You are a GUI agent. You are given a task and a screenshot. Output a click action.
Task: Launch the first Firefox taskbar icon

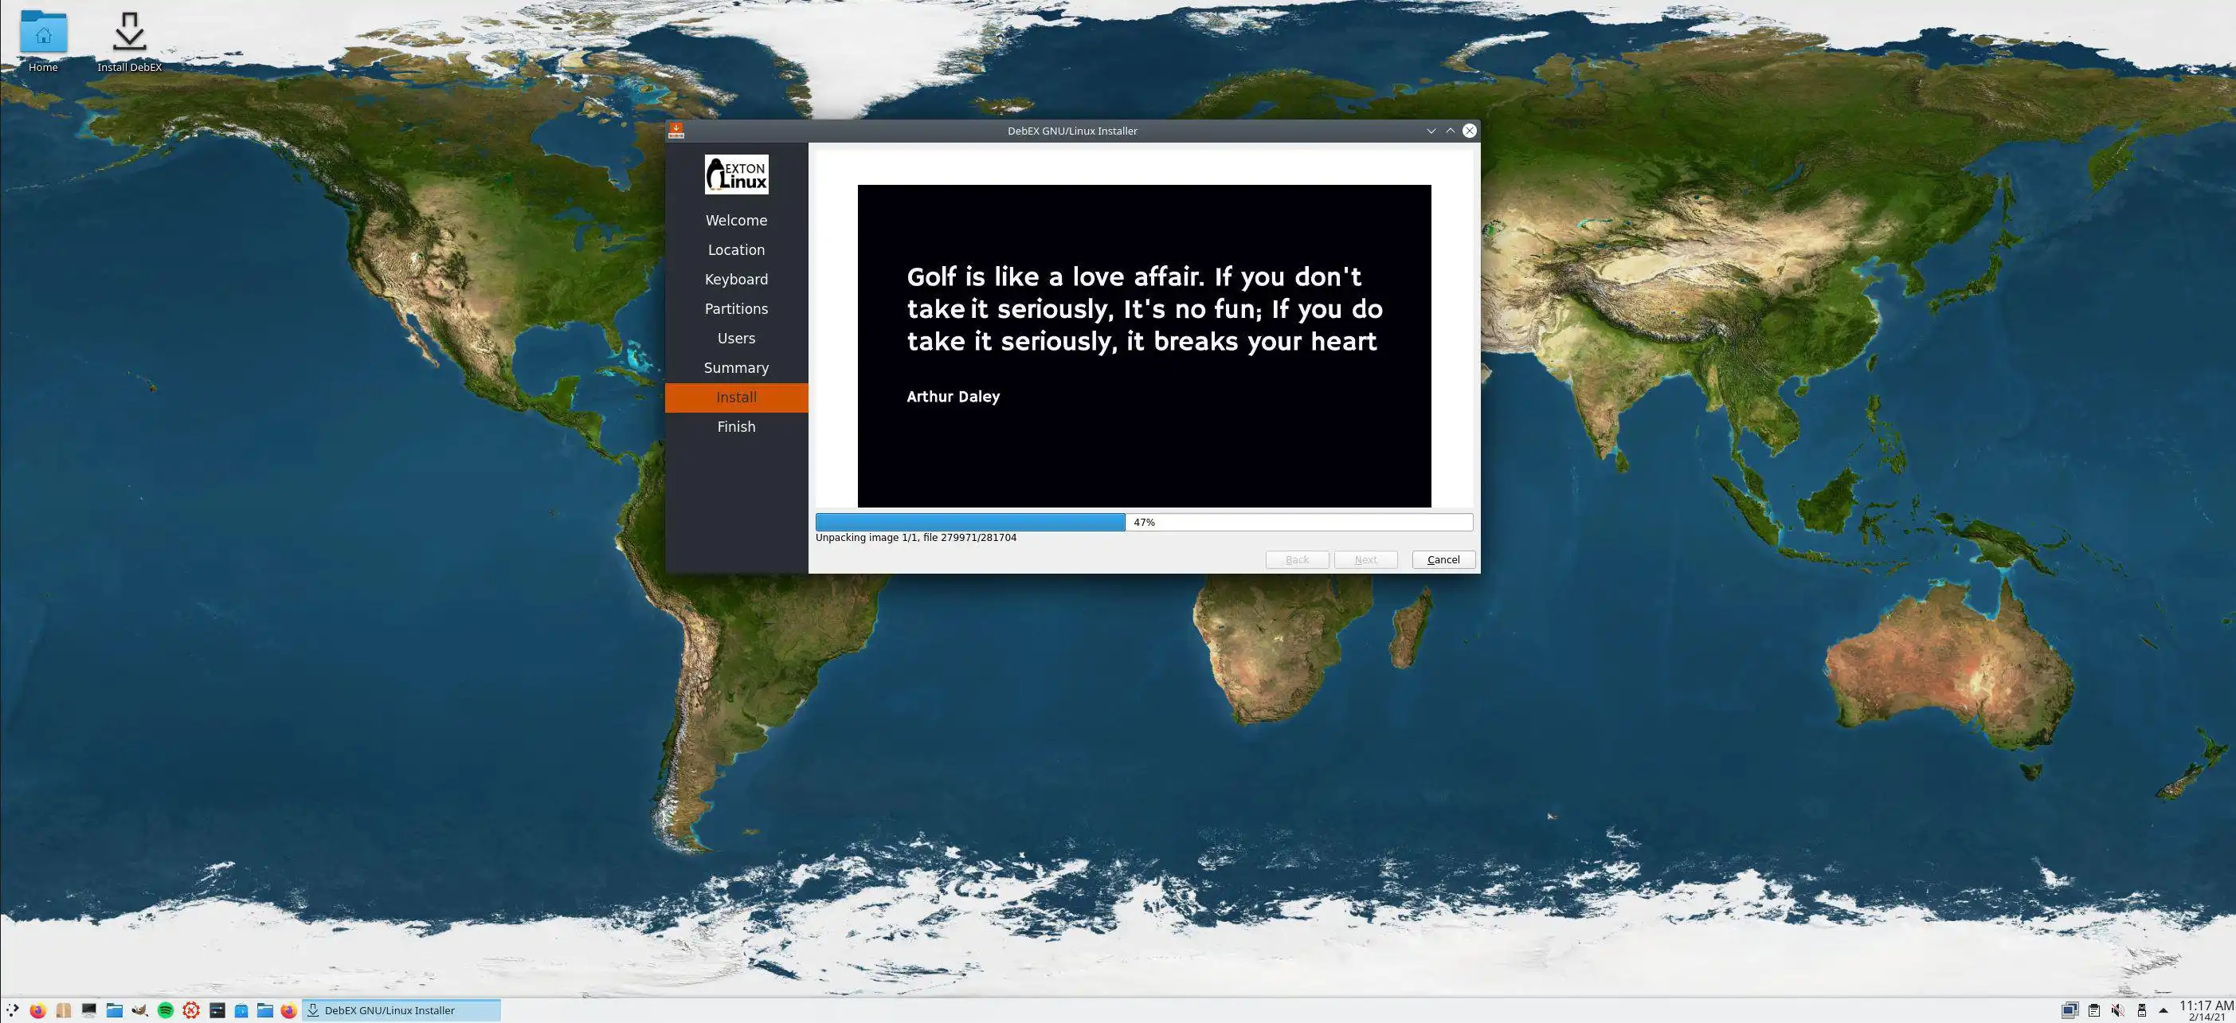37,1010
